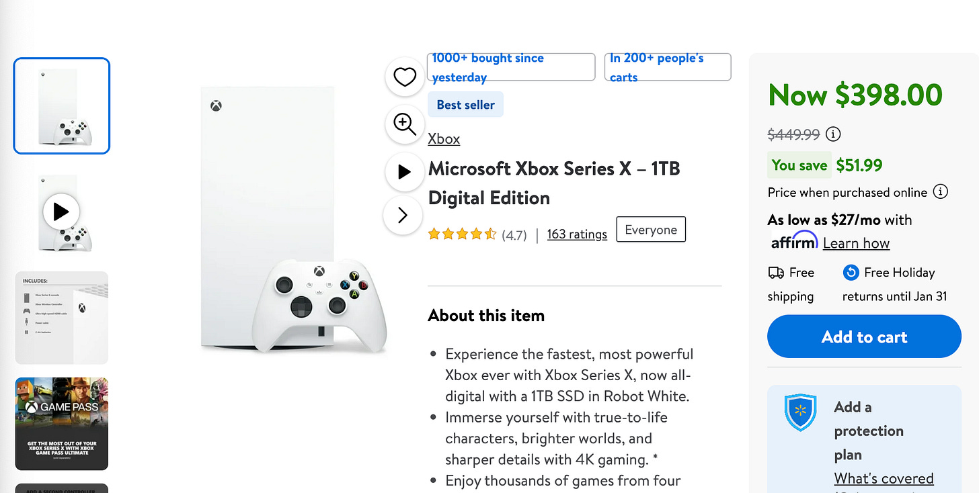
Task: Click the Everyone ESRB rating badge
Action: [x=650, y=229]
